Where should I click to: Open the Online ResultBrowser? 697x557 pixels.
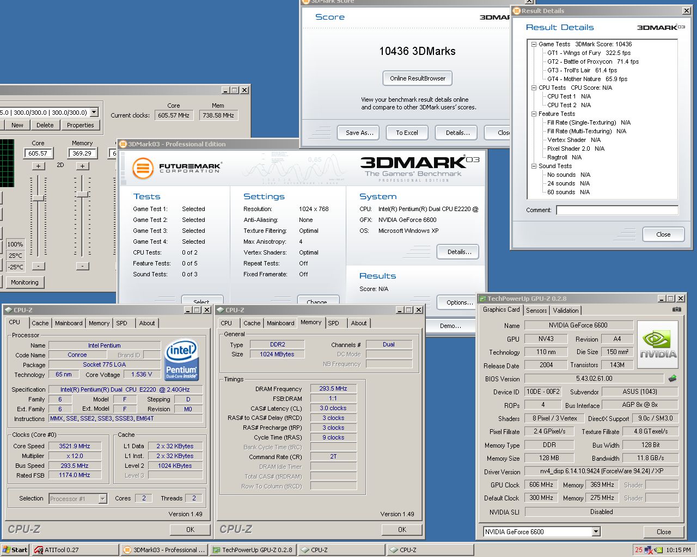[x=418, y=78]
